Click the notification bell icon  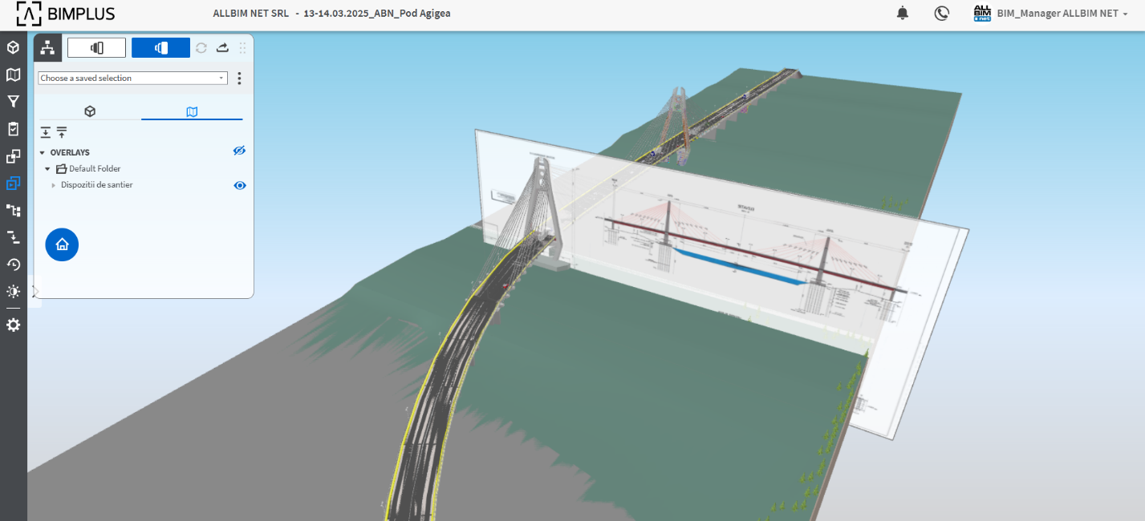[903, 13]
